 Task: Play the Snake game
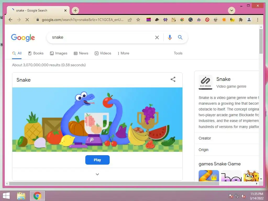97,160
